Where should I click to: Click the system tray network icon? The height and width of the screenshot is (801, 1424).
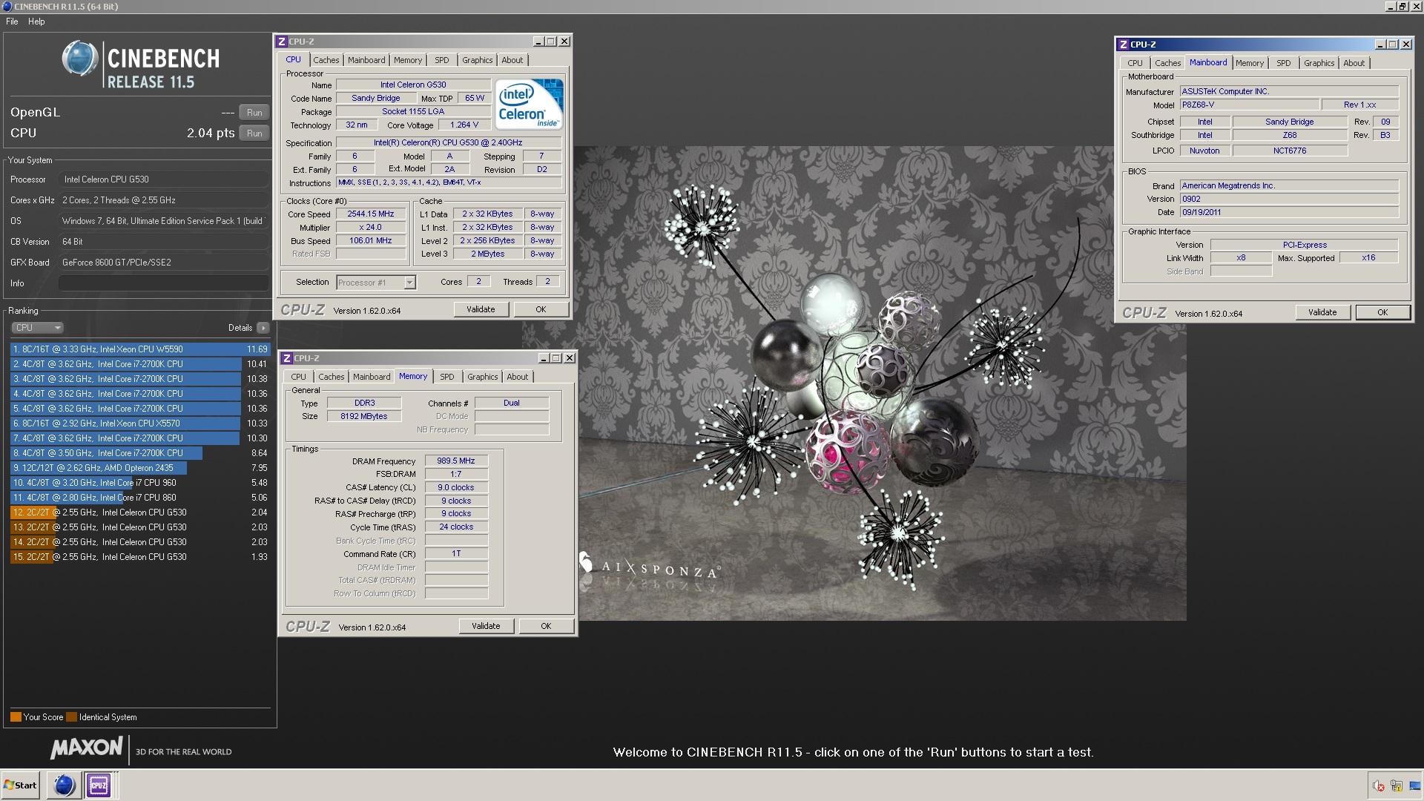[x=1396, y=785]
